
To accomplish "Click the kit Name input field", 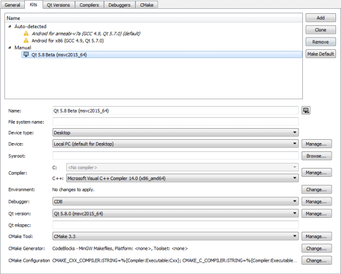I will pos(176,110).
